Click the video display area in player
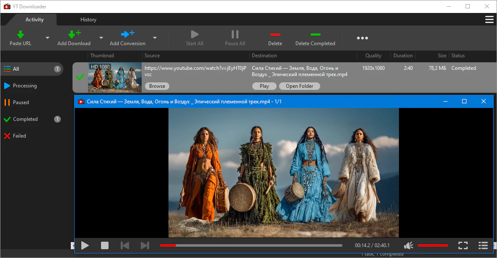 coord(284,173)
